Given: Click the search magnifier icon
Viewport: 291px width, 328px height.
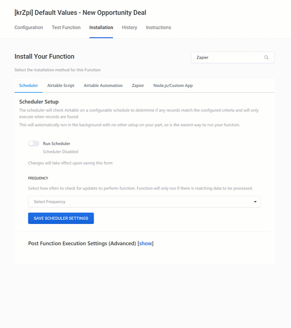Looking at the screenshot, I should [x=266, y=58].
